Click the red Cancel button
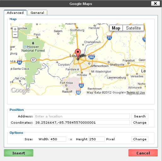 [143, 153]
